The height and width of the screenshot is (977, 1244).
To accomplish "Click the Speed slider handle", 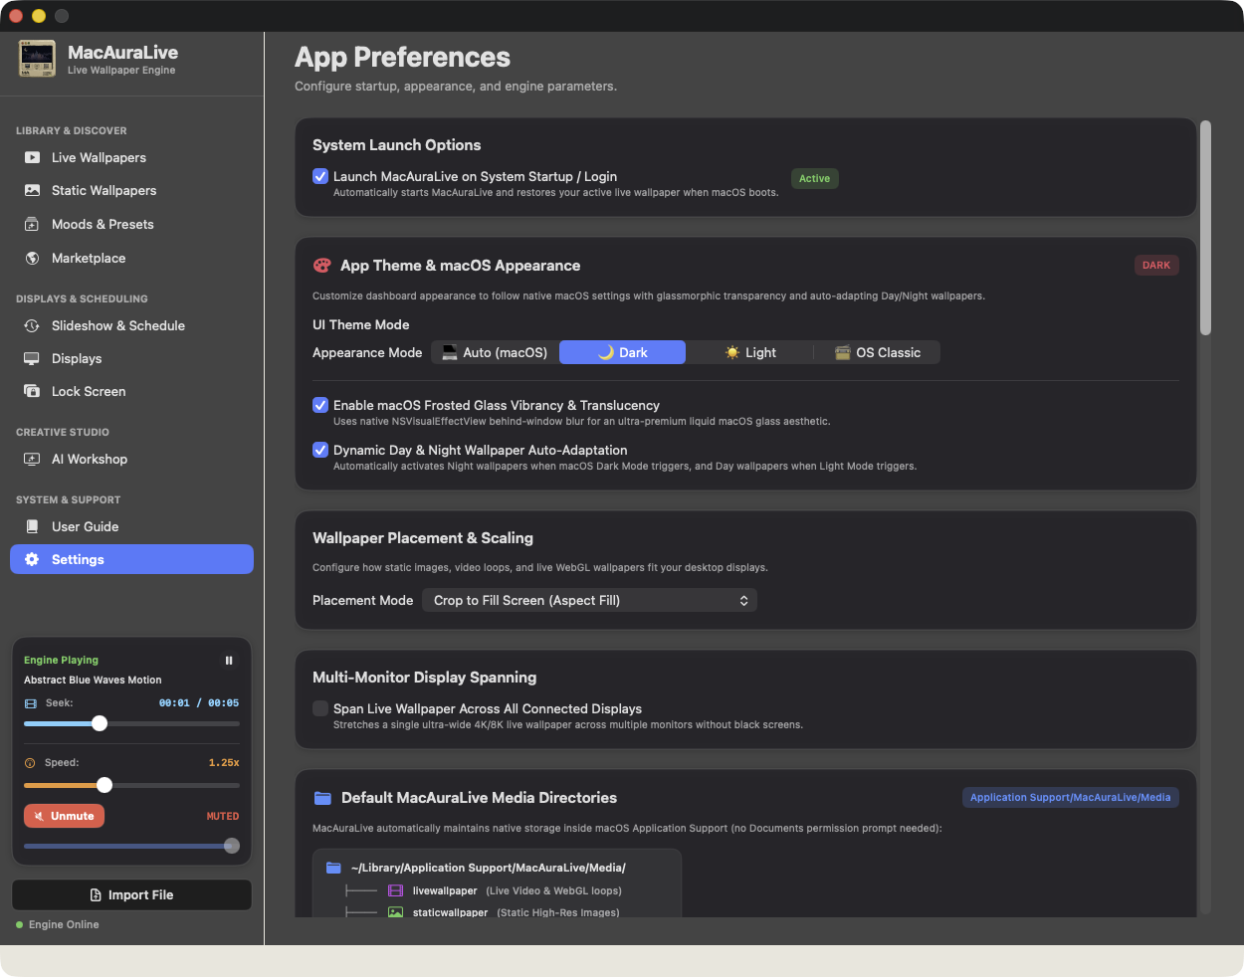I will coord(104,785).
